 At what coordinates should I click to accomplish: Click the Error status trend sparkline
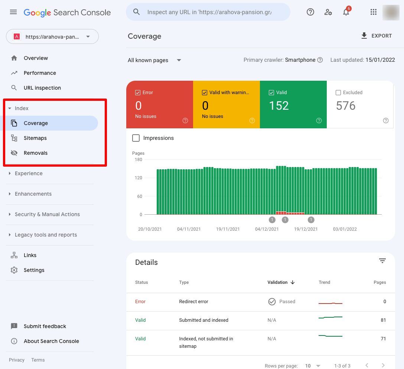[330, 303]
